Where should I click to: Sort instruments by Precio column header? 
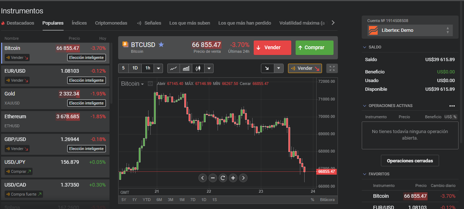pyautogui.click(x=74, y=38)
